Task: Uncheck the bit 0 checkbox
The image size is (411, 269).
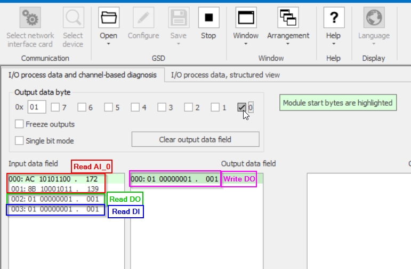Action: [x=242, y=108]
